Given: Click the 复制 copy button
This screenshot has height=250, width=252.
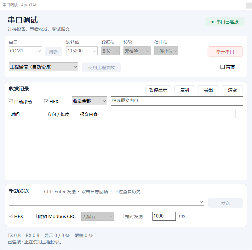Looking at the screenshot, I should coord(185,90).
